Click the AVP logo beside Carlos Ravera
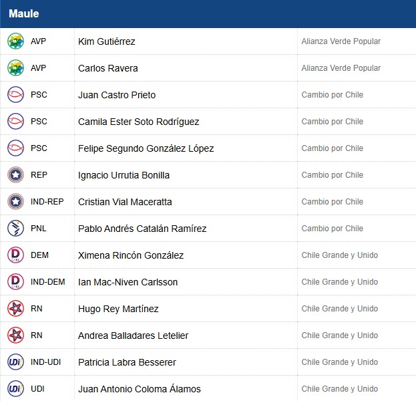416x401 pixels. coord(15,68)
